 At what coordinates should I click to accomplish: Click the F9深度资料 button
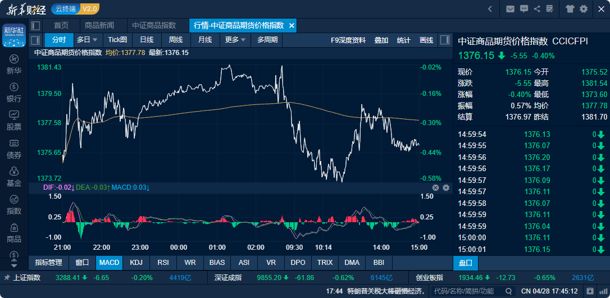(x=348, y=40)
